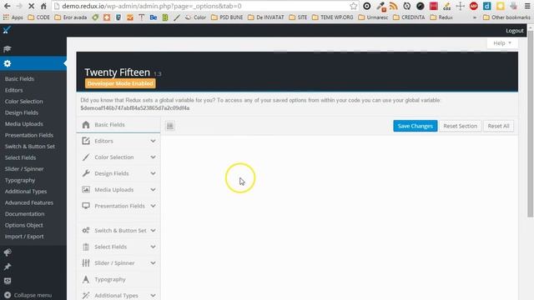Click the house icon next to Basic Fields

(86, 124)
